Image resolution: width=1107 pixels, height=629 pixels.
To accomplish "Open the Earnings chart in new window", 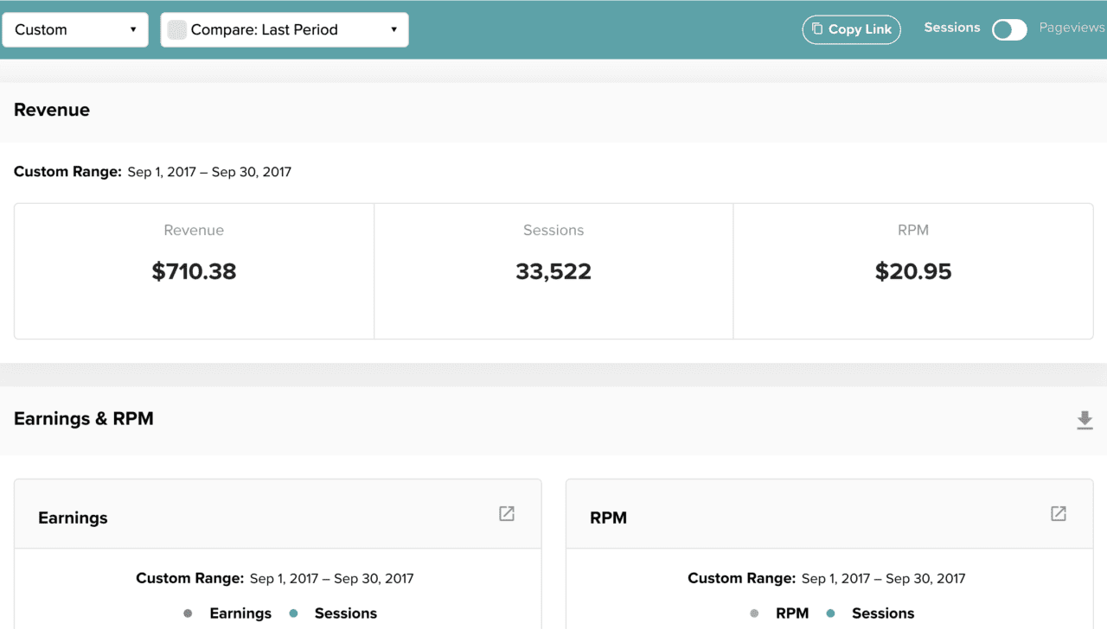I will 507,513.
